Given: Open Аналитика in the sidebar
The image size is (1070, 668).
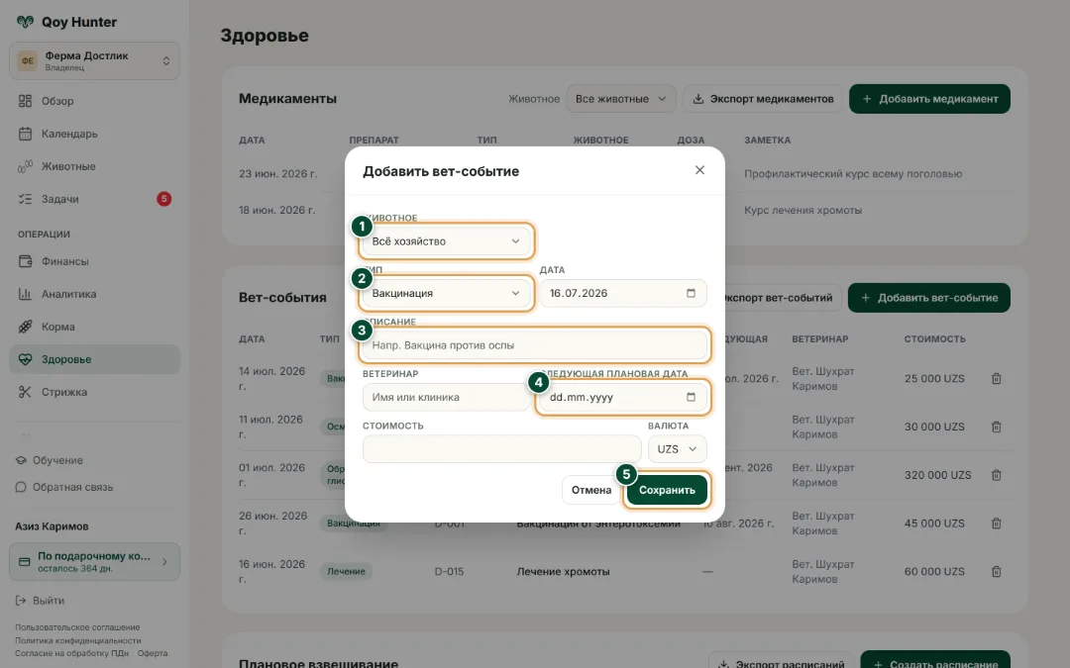Looking at the screenshot, I should (x=94, y=294).
